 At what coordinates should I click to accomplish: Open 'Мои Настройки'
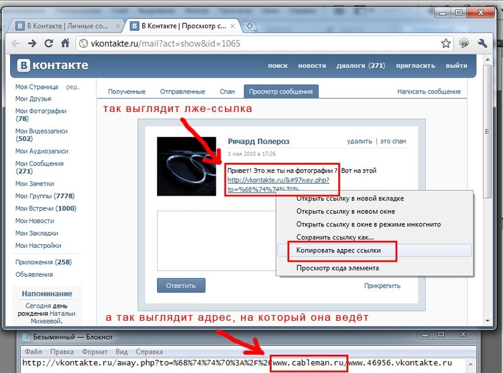pos(38,245)
